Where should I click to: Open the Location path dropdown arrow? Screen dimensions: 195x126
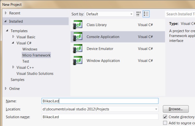click(x=156, y=109)
